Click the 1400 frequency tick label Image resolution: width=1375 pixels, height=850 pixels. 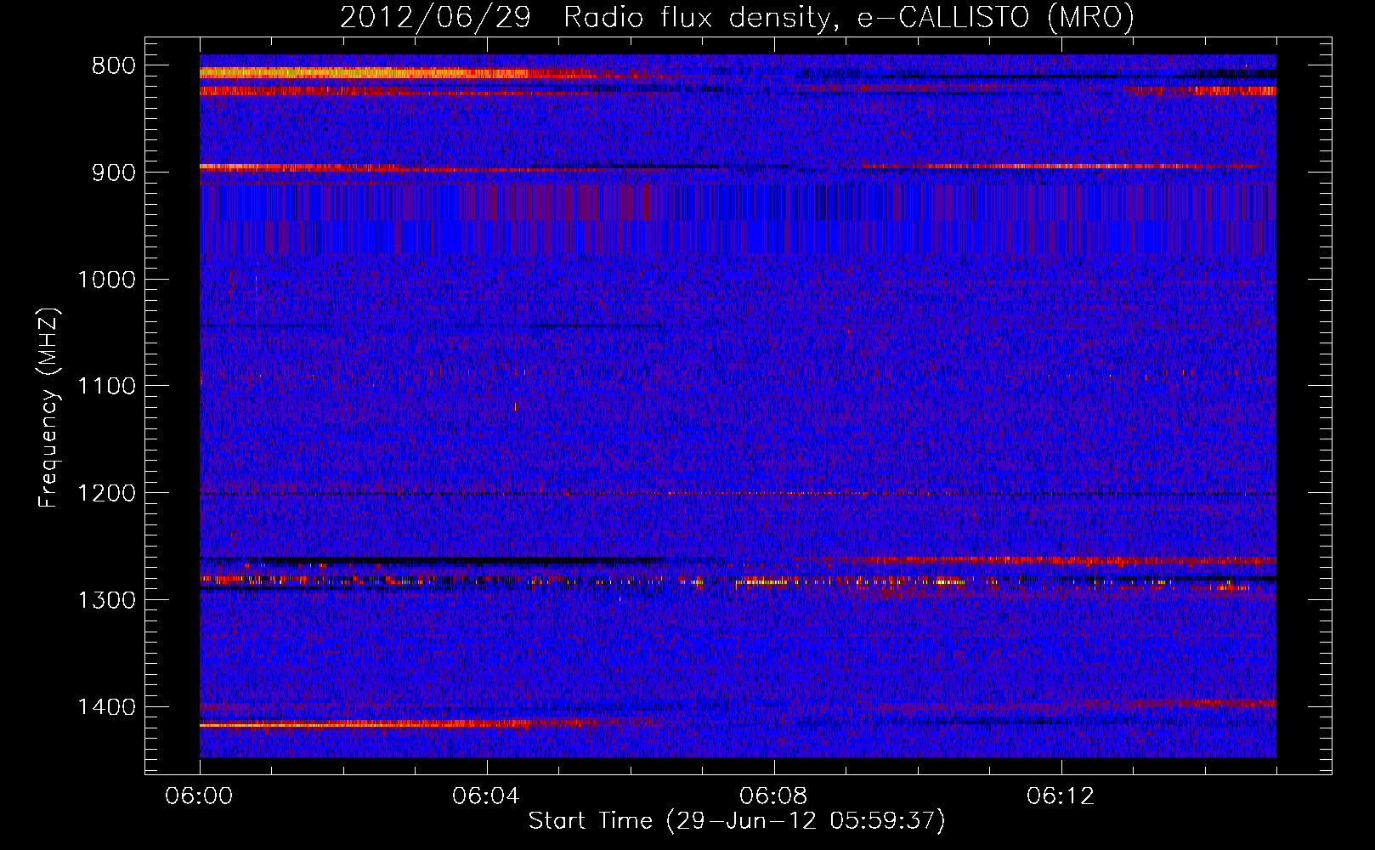[x=106, y=707]
